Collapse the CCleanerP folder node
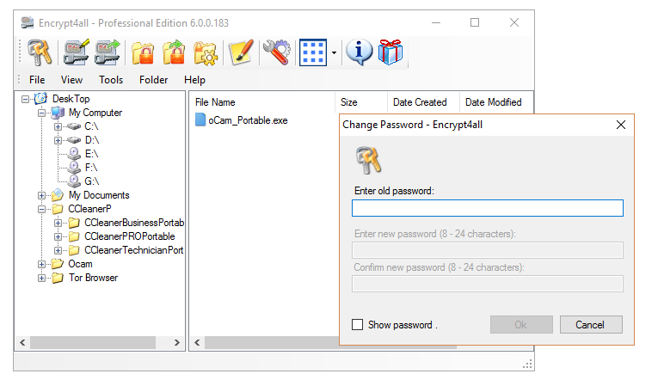 [x=41, y=209]
